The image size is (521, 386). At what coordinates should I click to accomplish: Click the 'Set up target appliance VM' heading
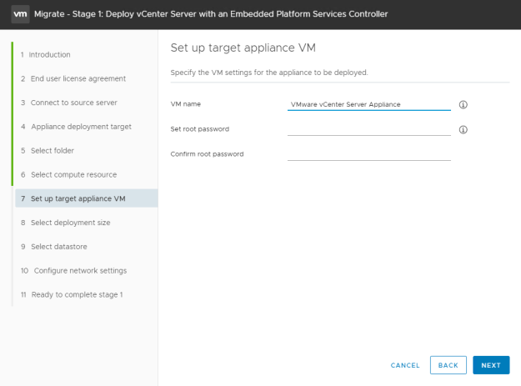tap(243, 48)
